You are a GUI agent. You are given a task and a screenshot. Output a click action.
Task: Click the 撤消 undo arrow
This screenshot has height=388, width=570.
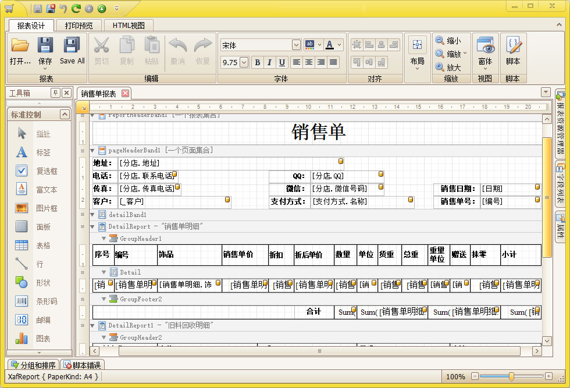(178, 45)
